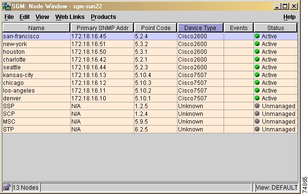Select the new-york node name
The width and height of the screenshot is (308, 194).
point(15,44)
